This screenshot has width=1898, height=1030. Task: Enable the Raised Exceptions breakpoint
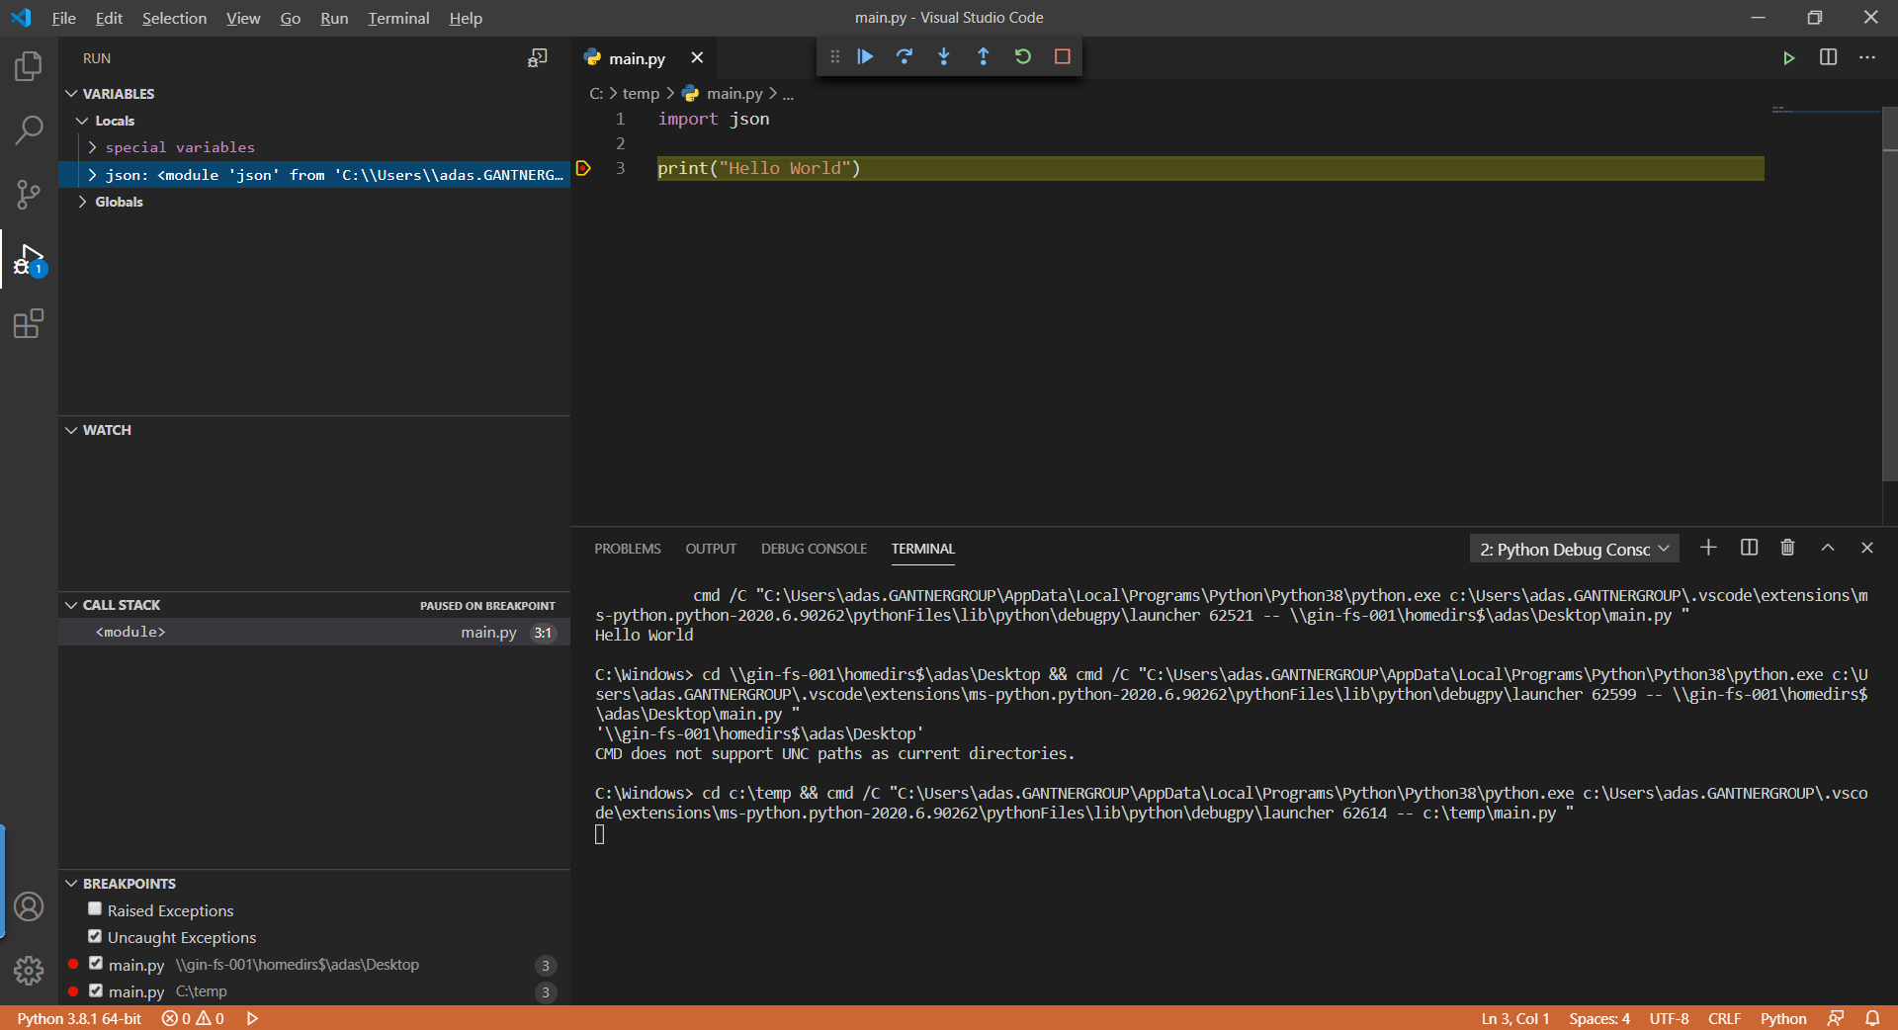coord(95,908)
